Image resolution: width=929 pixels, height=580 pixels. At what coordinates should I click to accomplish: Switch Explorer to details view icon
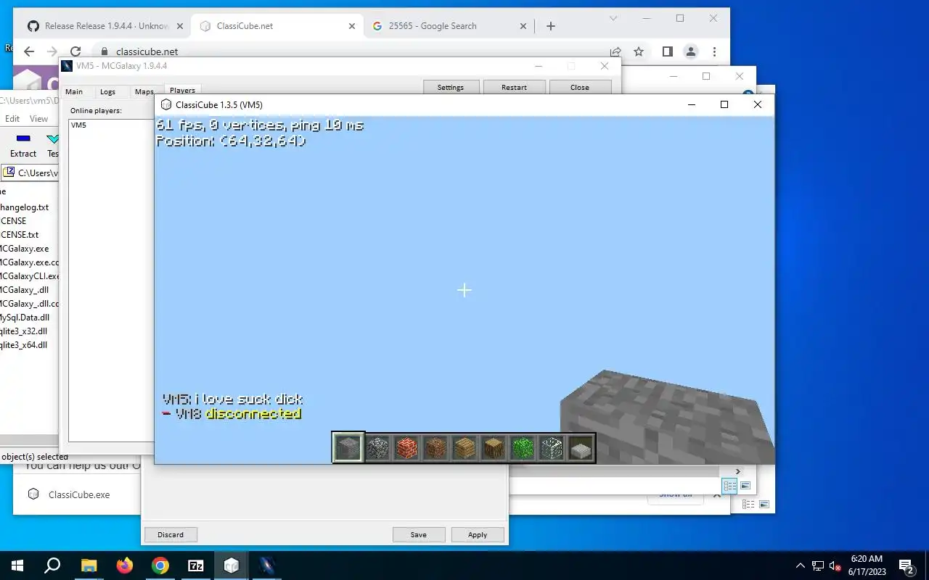click(x=729, y=486)
